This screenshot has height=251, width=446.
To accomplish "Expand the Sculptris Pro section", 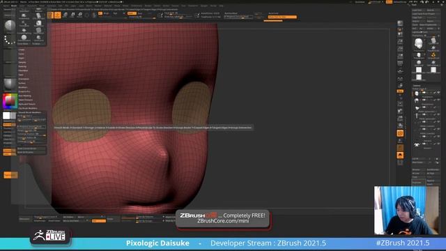I will tap(24, 91).
